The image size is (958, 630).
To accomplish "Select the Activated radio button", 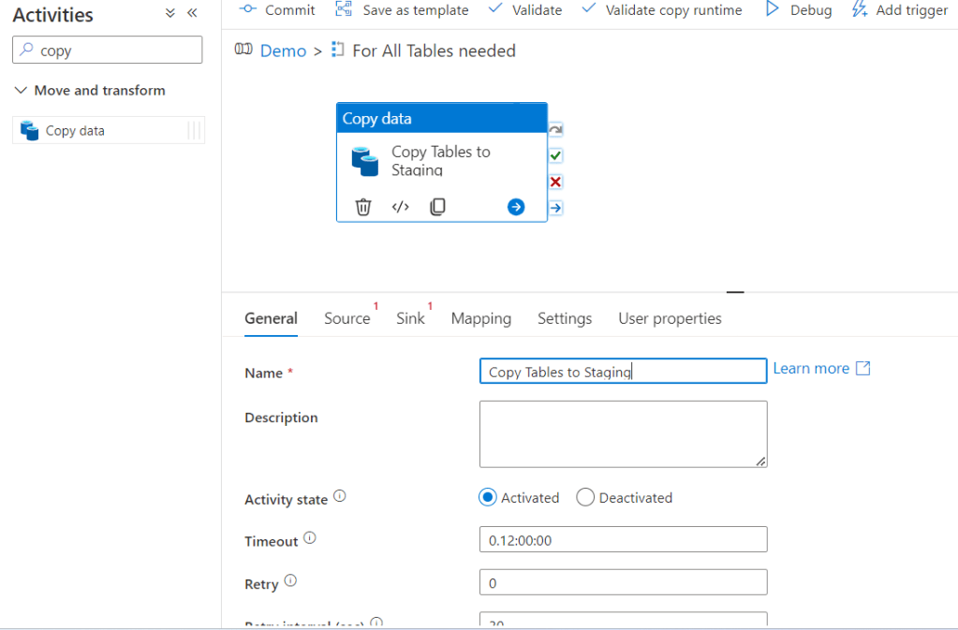I will 487,498.
